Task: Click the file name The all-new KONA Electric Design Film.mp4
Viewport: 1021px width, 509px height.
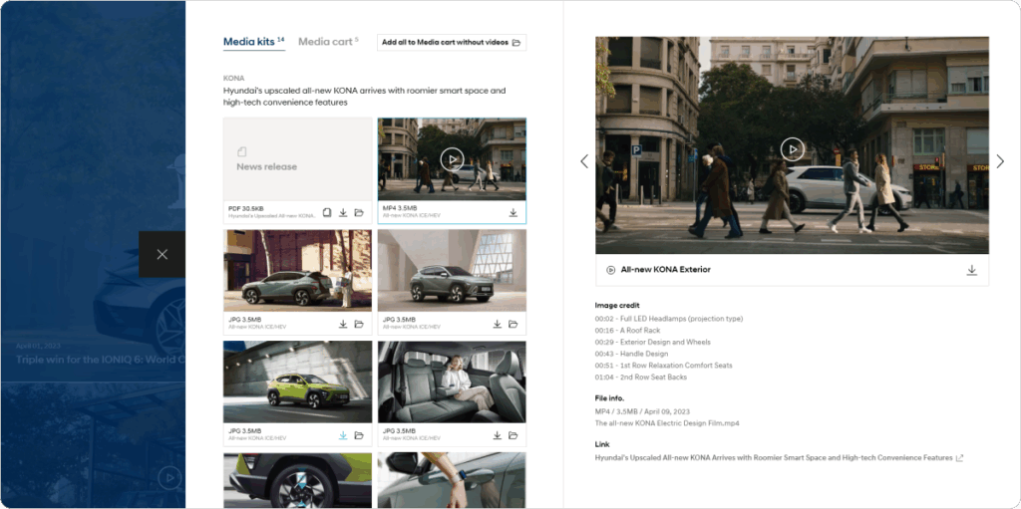Action: tap(667, 423)
